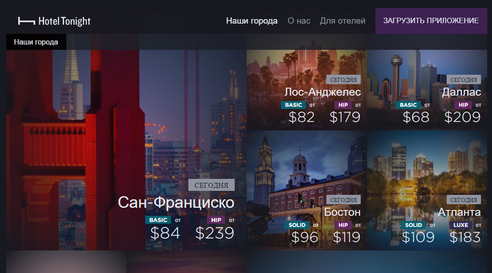Click the SOLID badge under Бостон
The height and width of the screenshot is (273, 492).
click(x=297, y=225)
